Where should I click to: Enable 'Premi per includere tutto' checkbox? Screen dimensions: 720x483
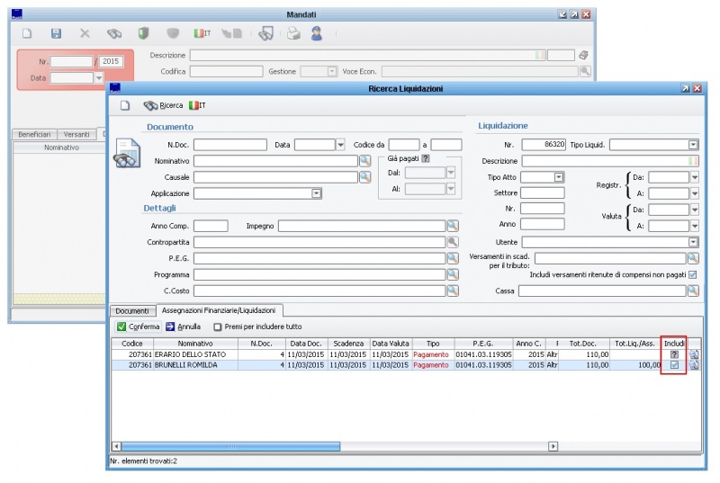[x=218, y=326]
